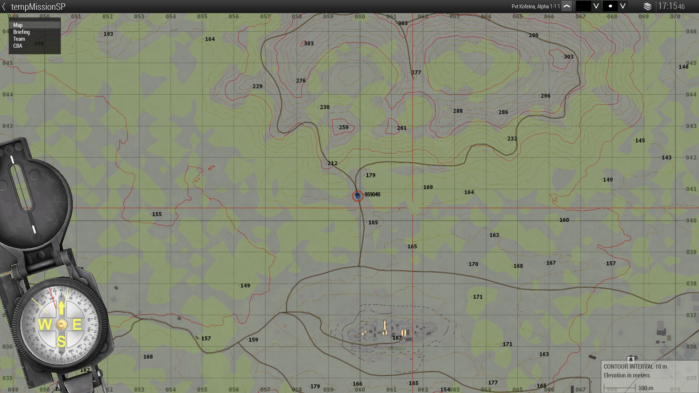Image resolution: width=699 pixels, height=393 pixels.
Task: Open the marker color dropdown arrow
Action: 596,6
